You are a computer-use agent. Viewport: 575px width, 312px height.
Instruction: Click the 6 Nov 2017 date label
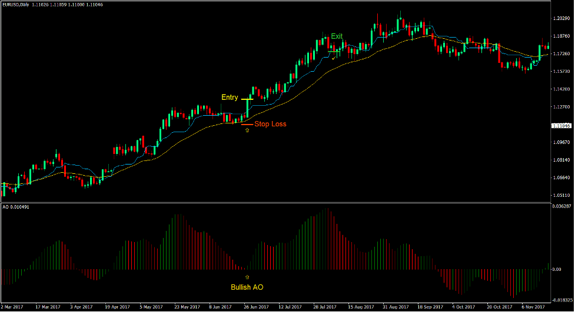pyautogui.click(x=533, y=307)
